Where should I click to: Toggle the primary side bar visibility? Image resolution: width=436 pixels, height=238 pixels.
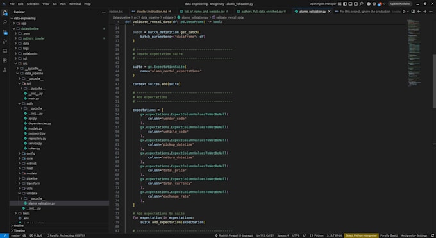click(x=345, y=4)
